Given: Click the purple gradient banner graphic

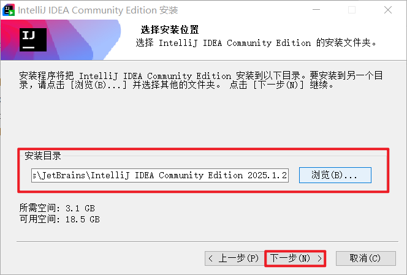Looking at the screenshot, I should click(x=61, y=40).
